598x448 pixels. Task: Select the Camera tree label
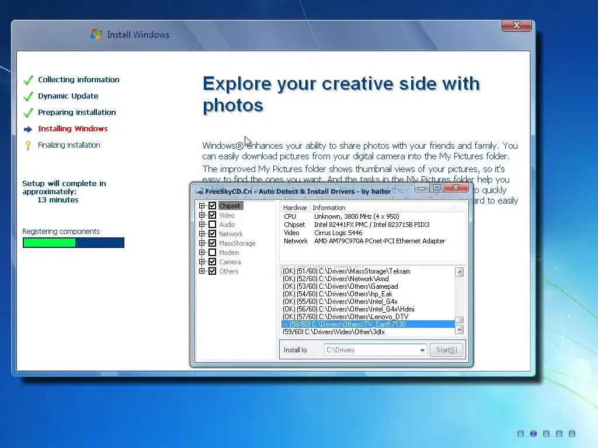click(x=230, y=262)
